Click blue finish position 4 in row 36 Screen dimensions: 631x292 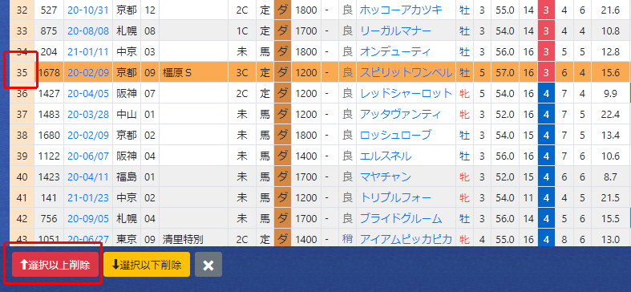tap(546, 93)
